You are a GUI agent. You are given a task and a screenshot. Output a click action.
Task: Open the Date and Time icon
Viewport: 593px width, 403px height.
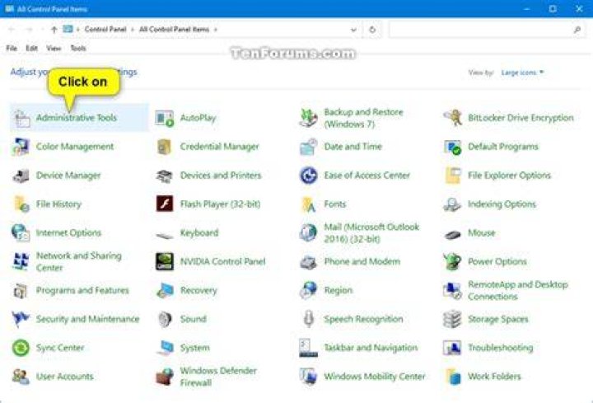[309, 147]
